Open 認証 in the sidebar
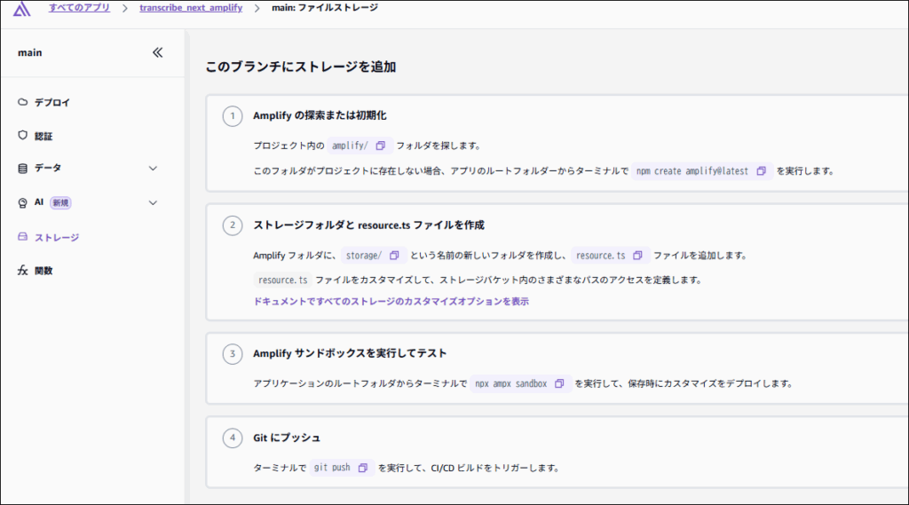 43,137
